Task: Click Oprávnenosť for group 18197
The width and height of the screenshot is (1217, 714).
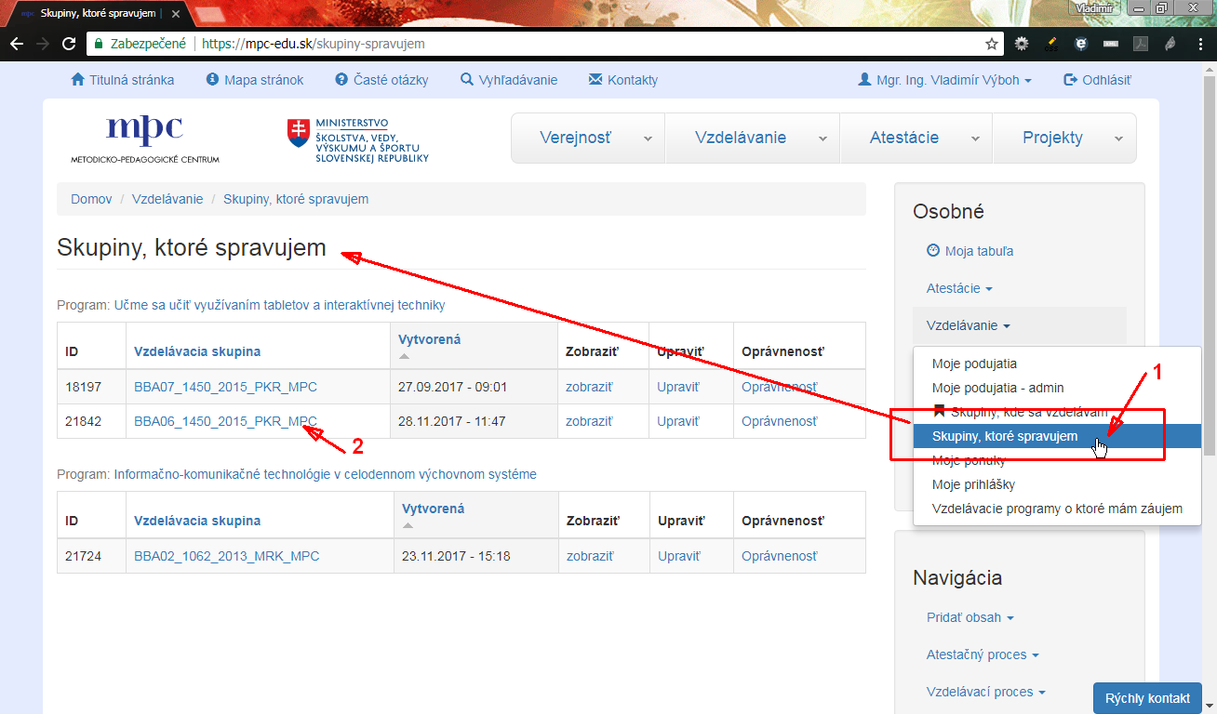Action: 779,387
